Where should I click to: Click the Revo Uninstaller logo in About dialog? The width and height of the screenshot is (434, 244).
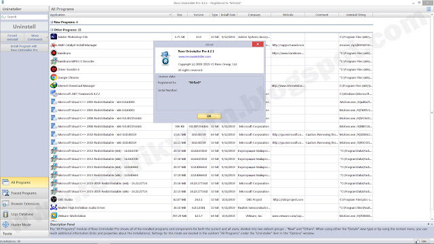coord(165,58)
